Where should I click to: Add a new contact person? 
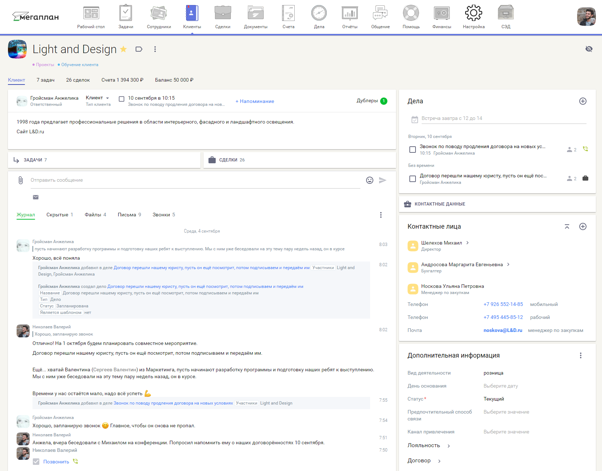(x=583, y=226)
